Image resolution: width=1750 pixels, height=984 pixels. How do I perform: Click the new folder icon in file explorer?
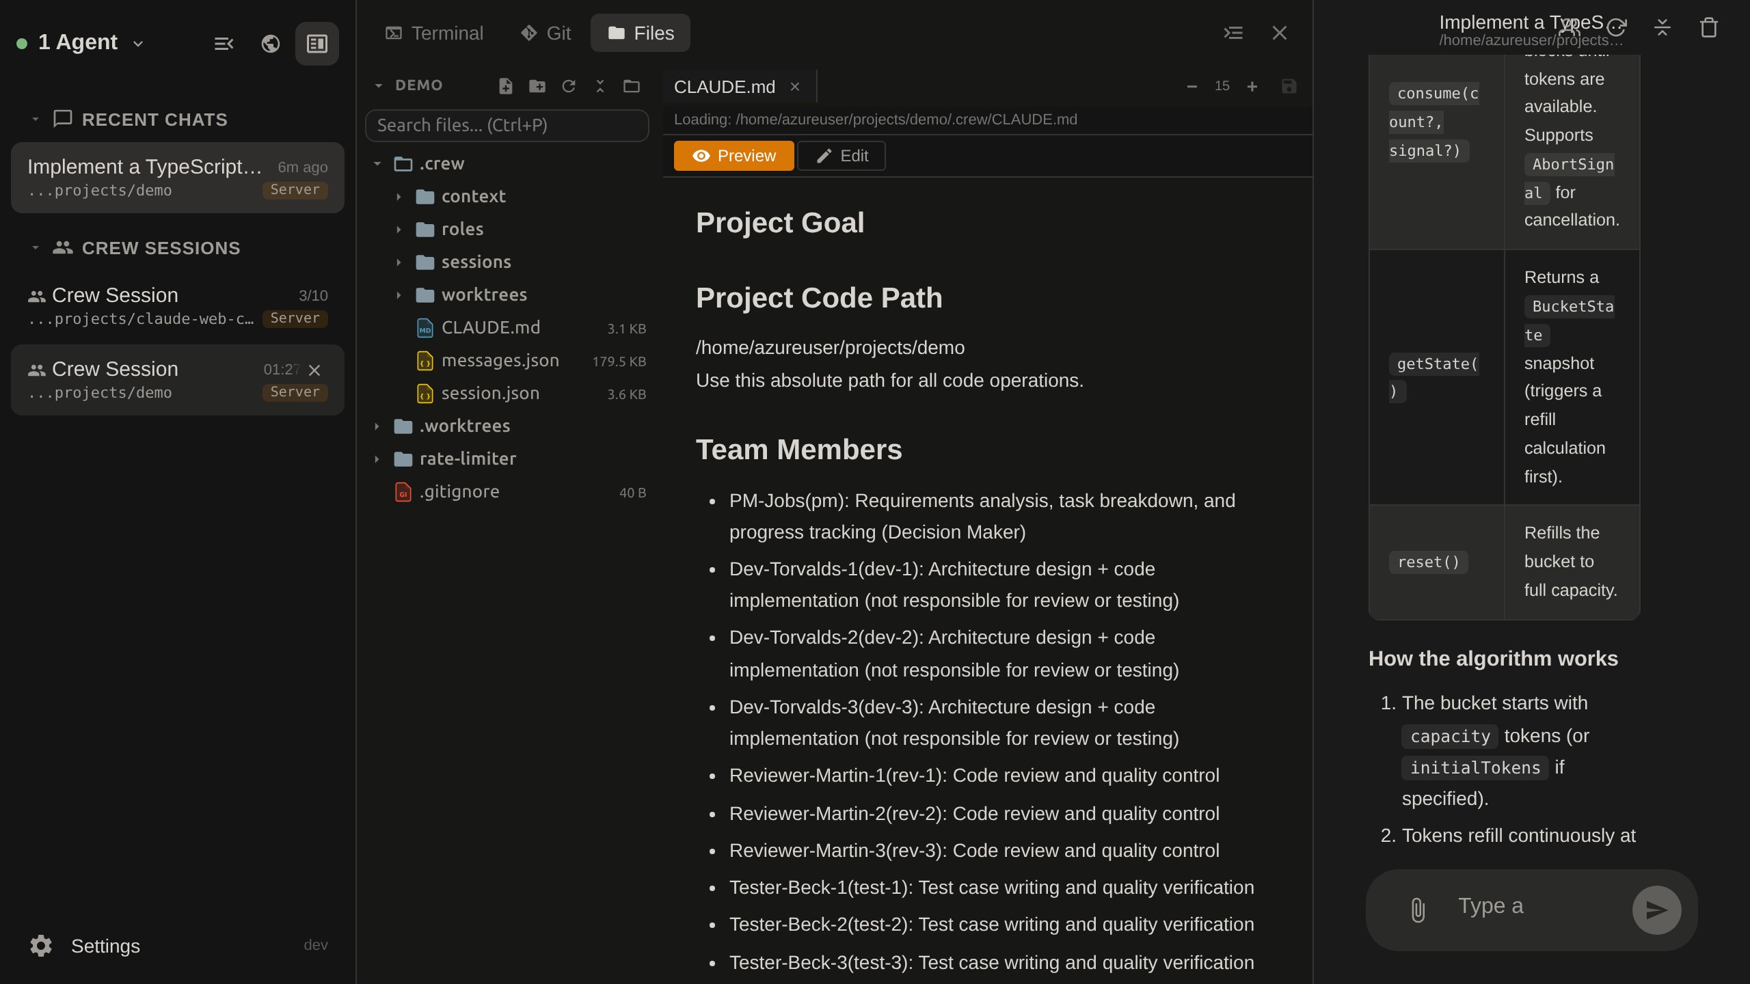point(537,86)
